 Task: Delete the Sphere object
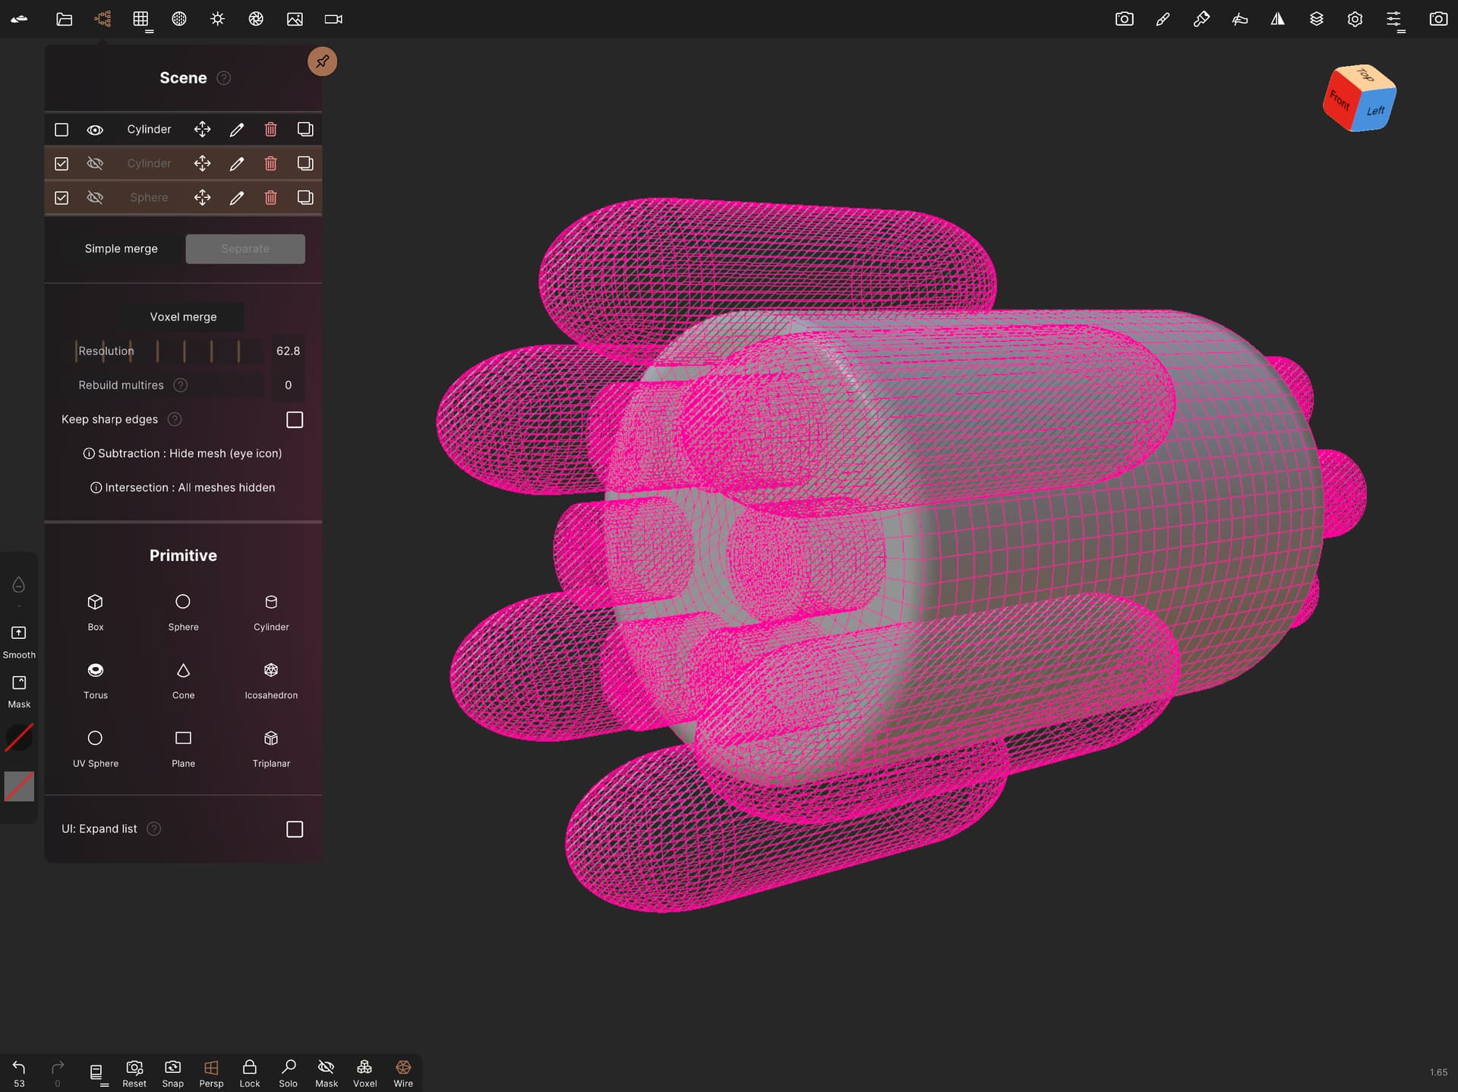(x=270, y=198)
